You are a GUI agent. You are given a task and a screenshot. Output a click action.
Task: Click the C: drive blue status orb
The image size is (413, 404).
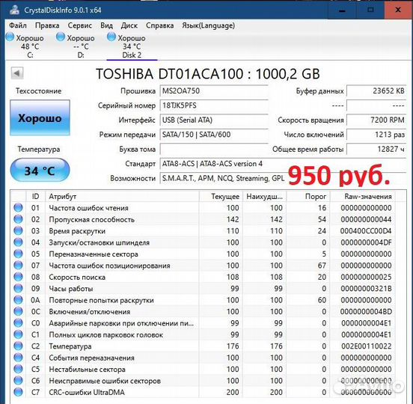(10, 37)
